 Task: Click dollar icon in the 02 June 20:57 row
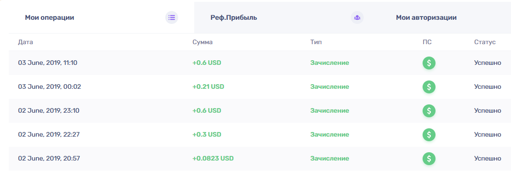click(x=429, y=159)
